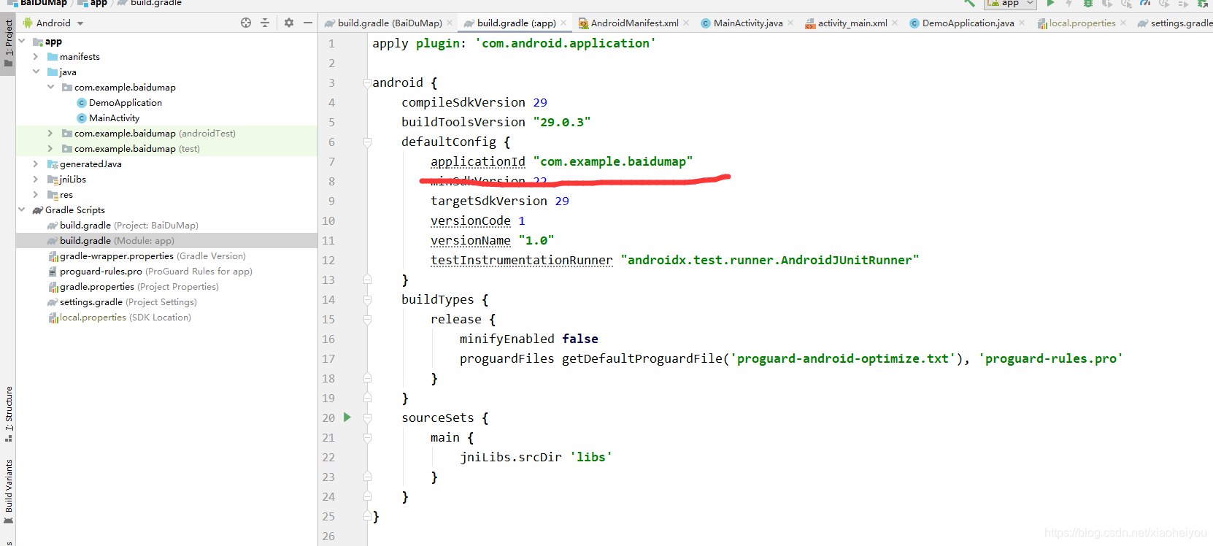Click the Gradle Scripts elephant icon
The image size is (1213, 546).
tap(37, 210)
